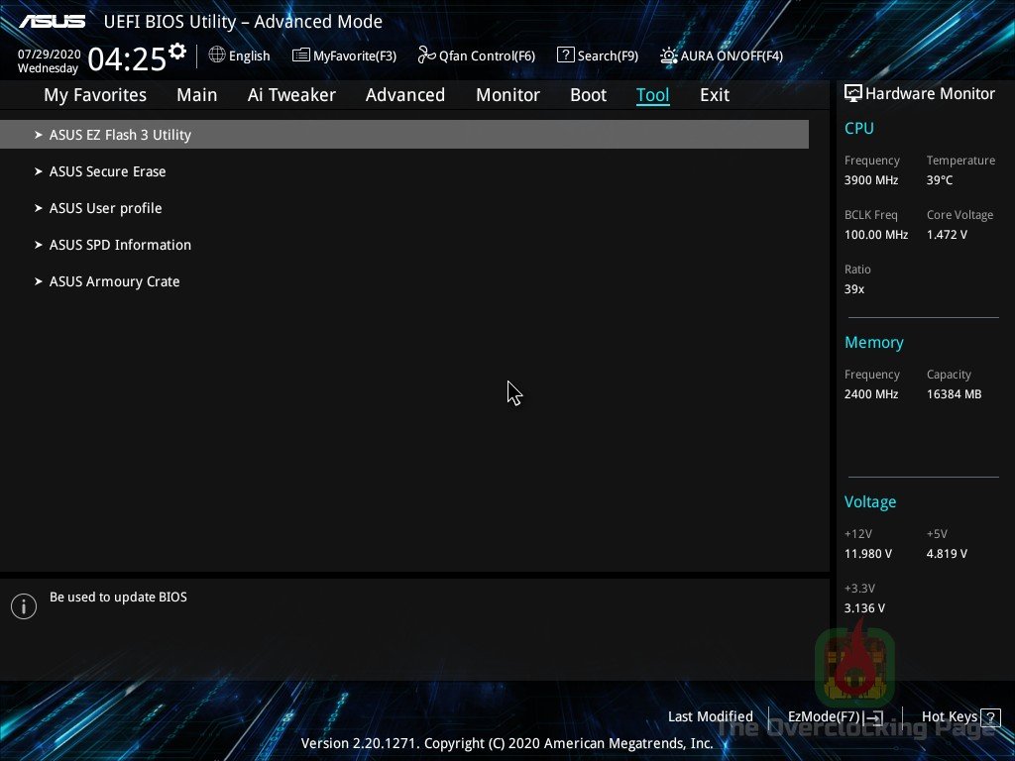
Task: Expand the ASUS EZ Flash 3 Utility entry
Action: point(120,134)
